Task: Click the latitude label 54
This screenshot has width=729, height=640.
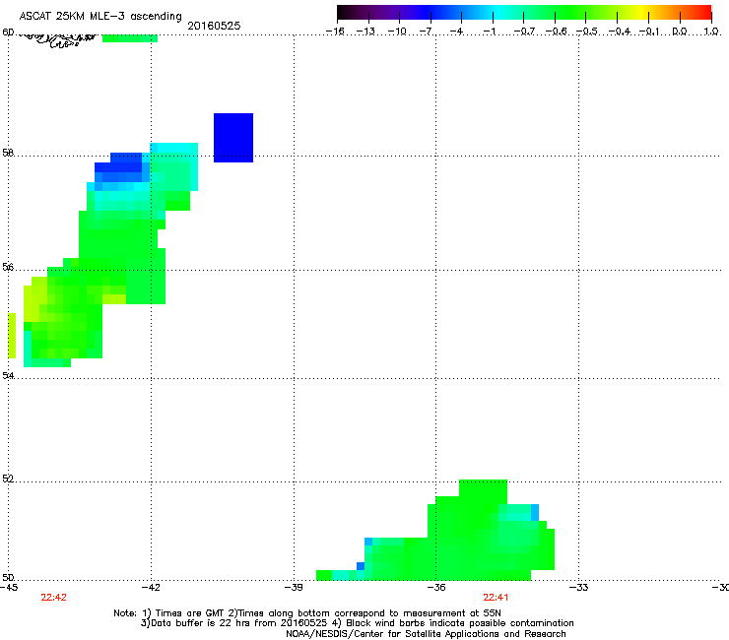Action: (8, 375)
